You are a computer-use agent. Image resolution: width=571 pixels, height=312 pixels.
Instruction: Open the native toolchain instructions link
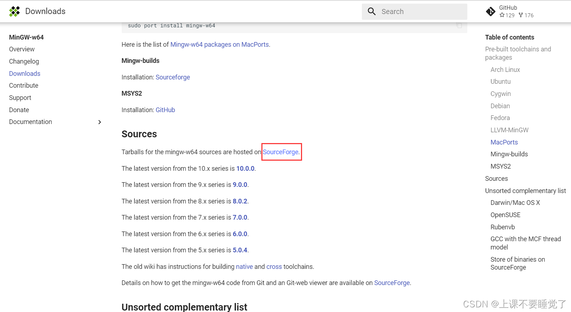[244, 267]
